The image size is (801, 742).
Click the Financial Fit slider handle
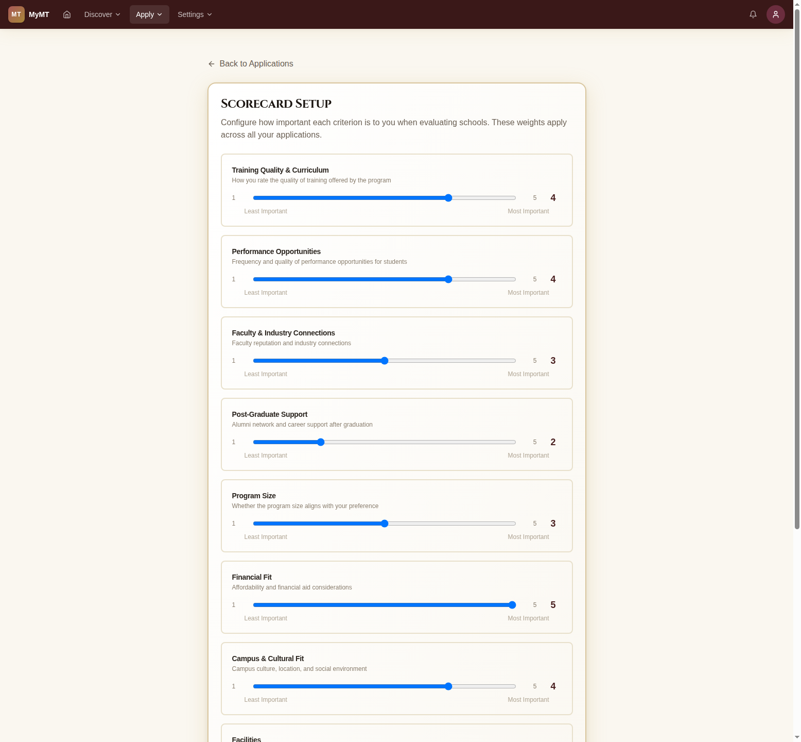click(512, 605)
